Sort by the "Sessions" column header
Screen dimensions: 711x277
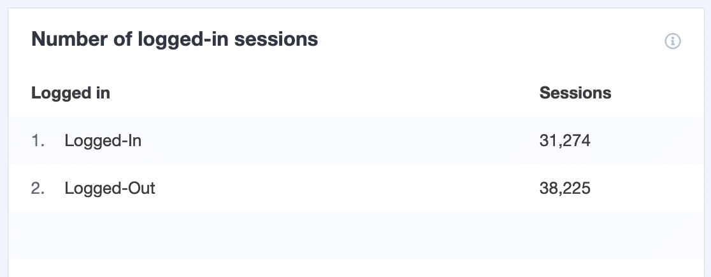click(x=575, y=93)
